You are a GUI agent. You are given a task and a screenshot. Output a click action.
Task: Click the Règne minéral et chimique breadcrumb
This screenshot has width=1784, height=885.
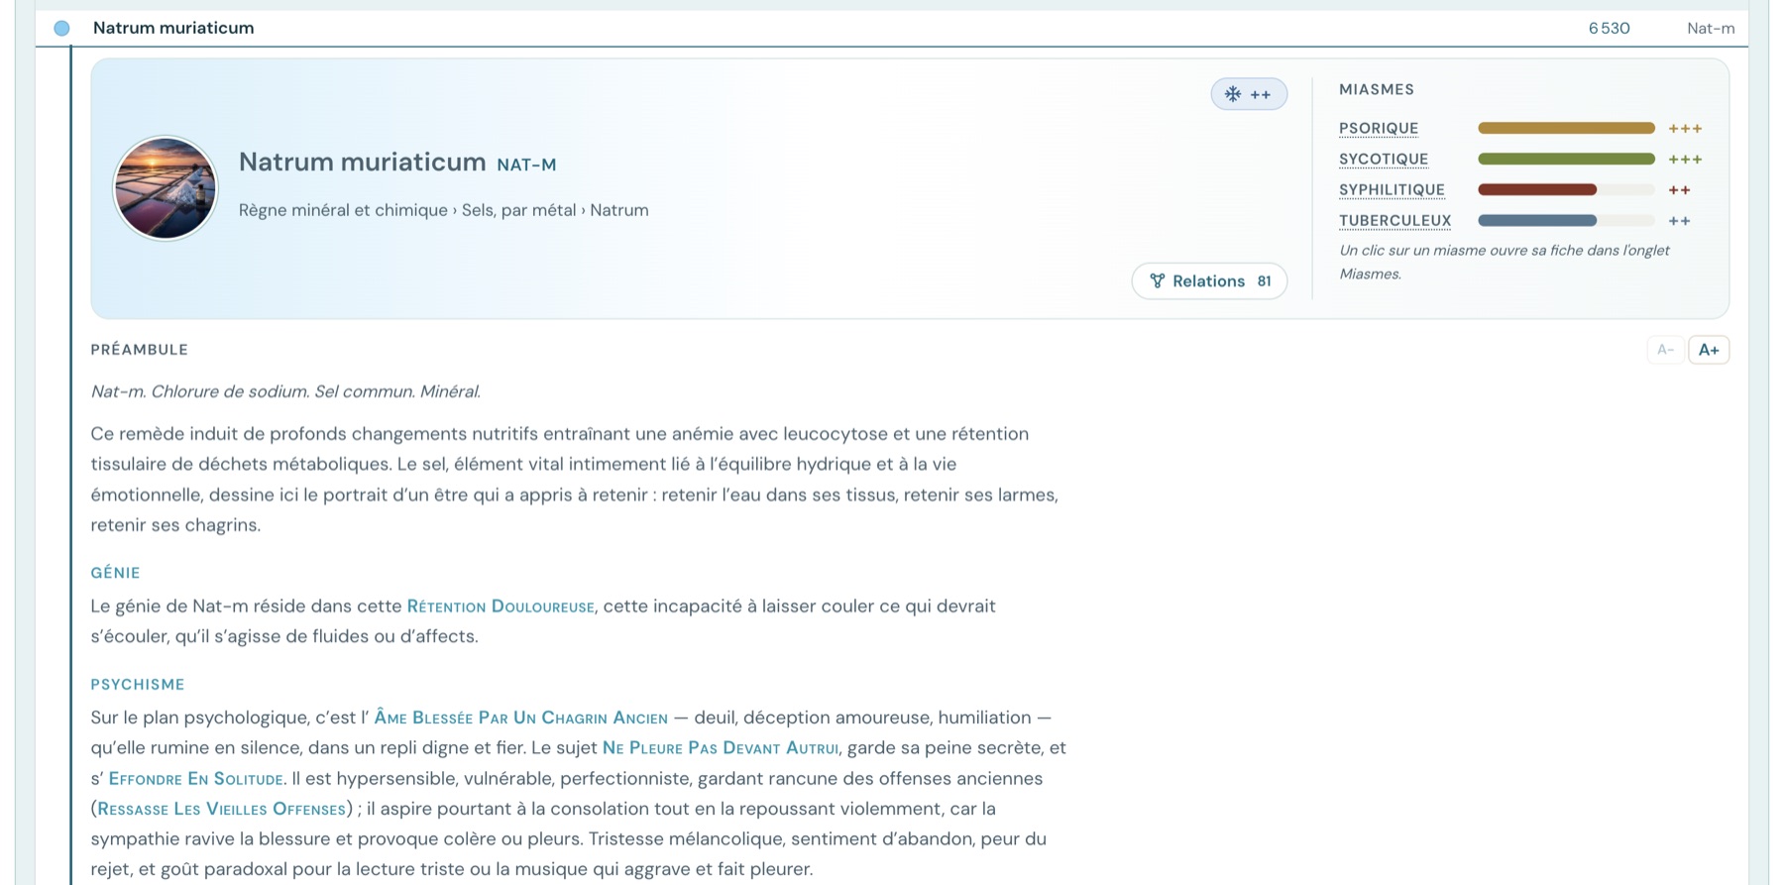pyautogui.click(x=343, y=210)
